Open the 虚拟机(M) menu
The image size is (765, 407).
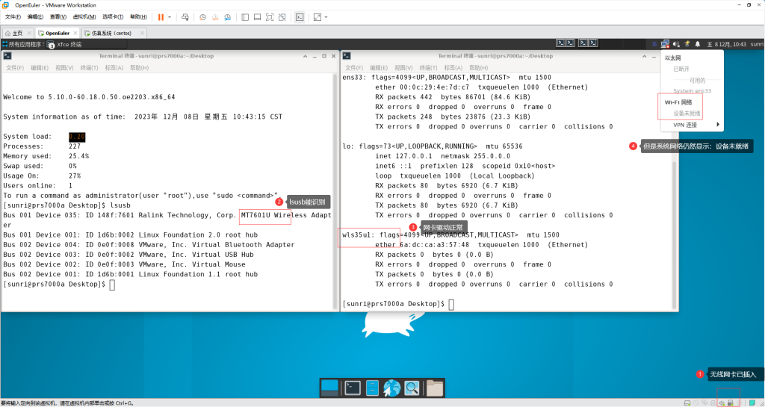tap(85, 16)
